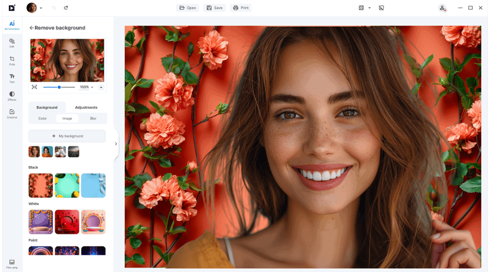Redo the last action
Image resolution: width=490 pixels, height=272 pixels.
[x=66, y=8]
